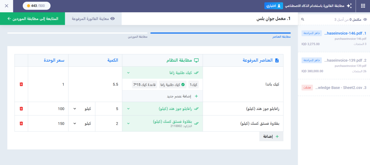
Task: Close the invoice matching screen with X
Action: click(x=7, y=6)
